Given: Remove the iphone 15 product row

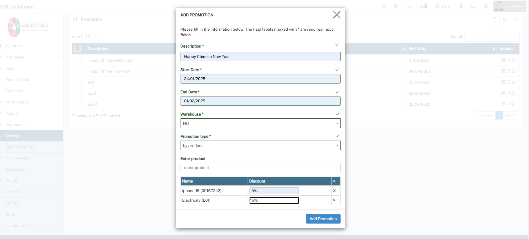Looking at the screenshot, I should pyautogui.click(x=334, y=191).
